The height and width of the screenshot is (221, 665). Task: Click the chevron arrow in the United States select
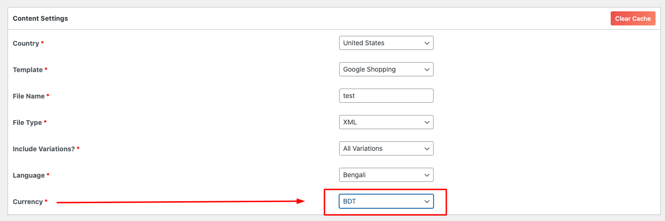point(427,43)
